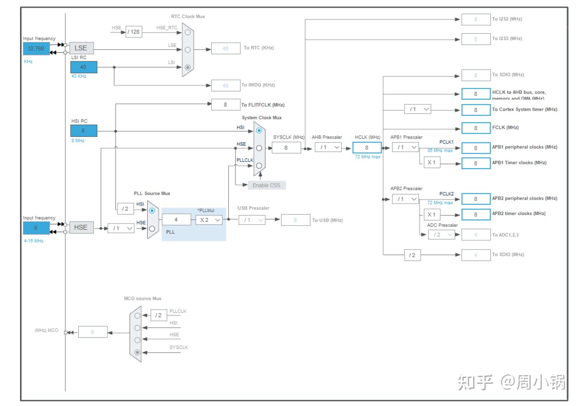Open the PLLMul X 2 dropdown
580x406 pixels.
point(209,220)
